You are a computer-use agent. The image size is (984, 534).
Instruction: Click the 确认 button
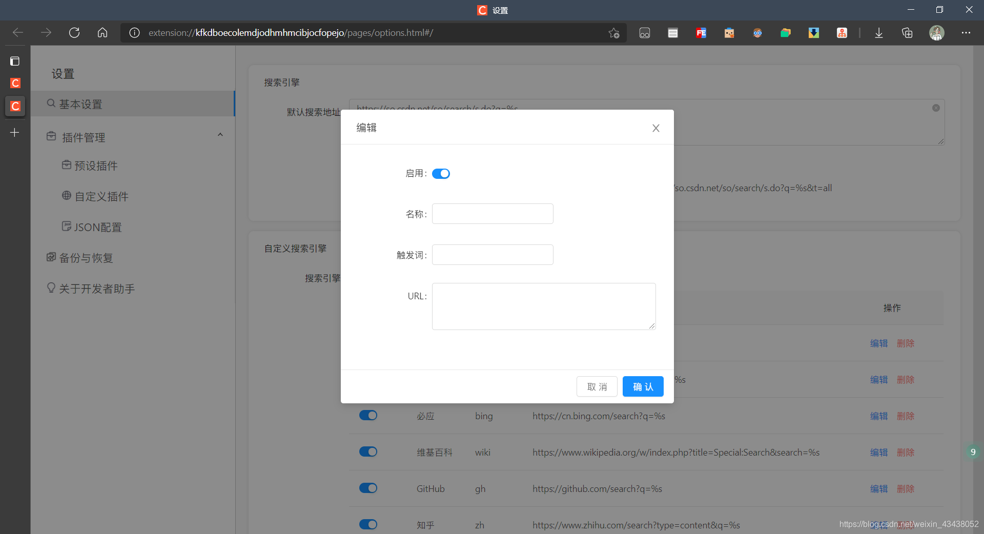tap(643, 386)
